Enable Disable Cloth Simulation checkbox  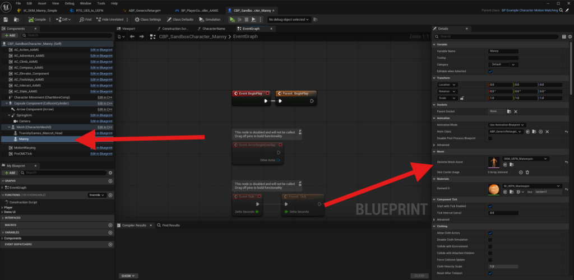point(490,240)
